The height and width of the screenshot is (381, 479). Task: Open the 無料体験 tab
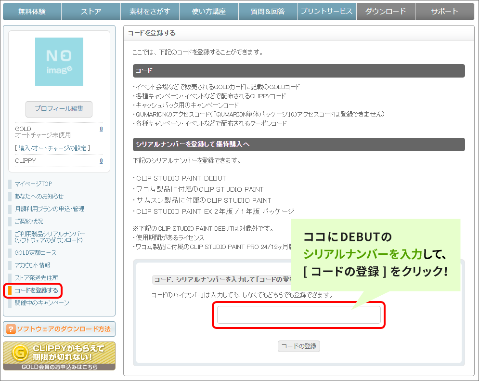[x=32, y=12]
